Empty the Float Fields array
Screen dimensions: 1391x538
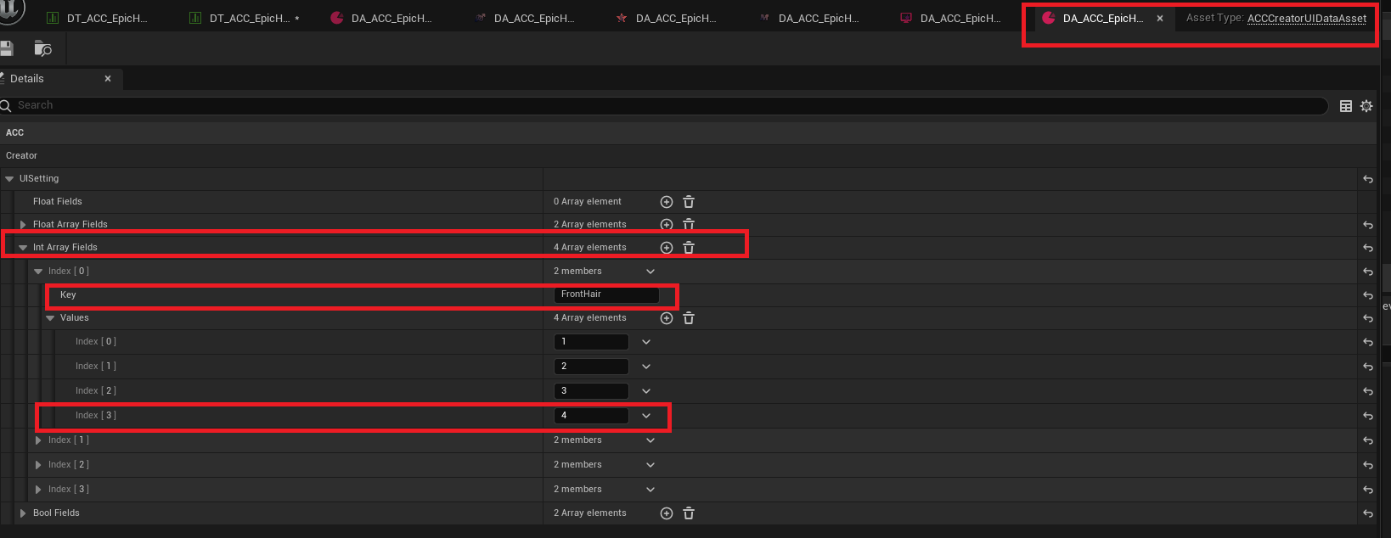click(689, 202)
